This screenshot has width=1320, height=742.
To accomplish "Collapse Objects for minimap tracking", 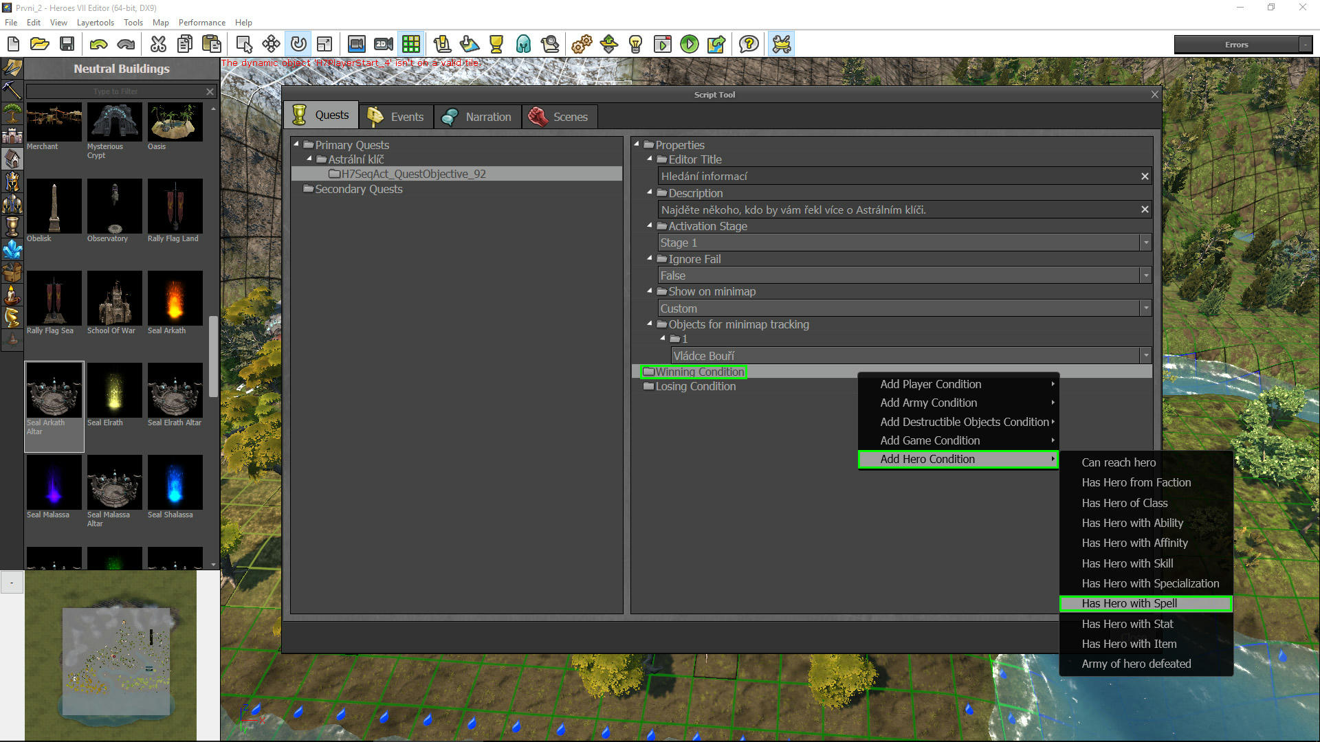I will pyautogui.click(x=650, y=324).
